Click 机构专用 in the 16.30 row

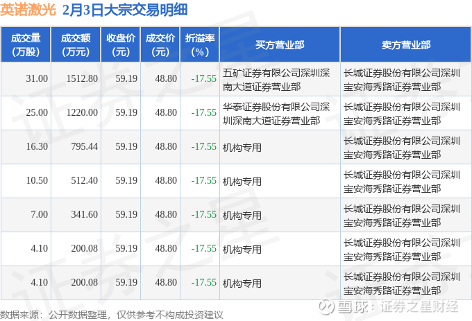point(242,148)
